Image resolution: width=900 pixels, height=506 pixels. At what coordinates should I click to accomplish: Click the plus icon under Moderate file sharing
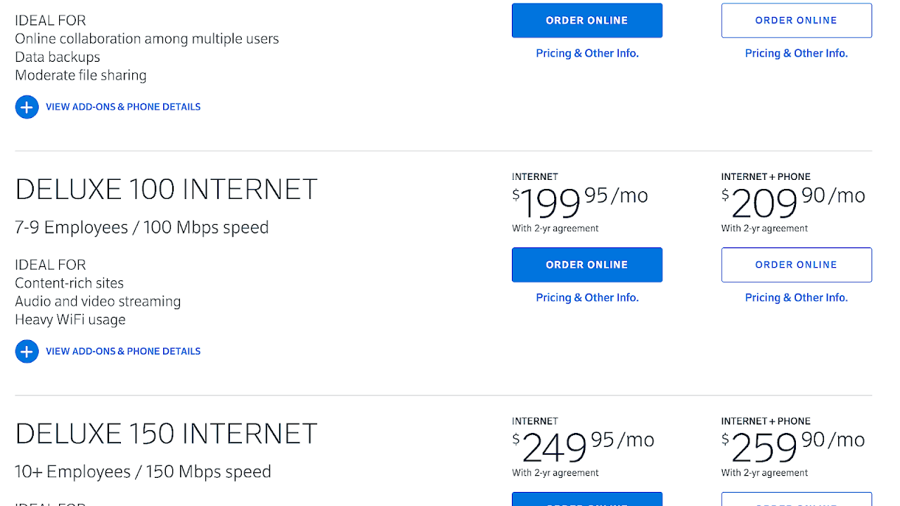click(27, 107)
